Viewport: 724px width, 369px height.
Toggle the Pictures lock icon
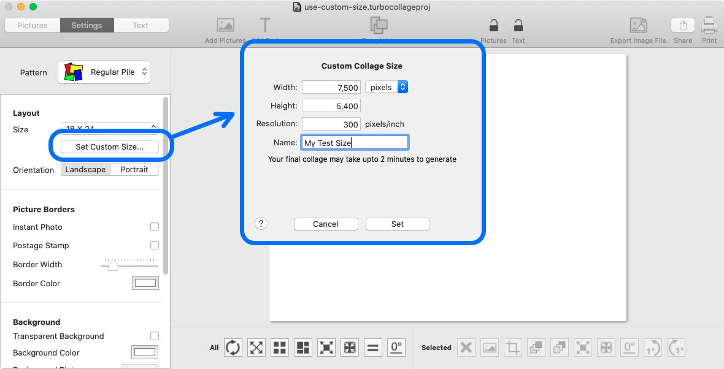pyautogui.click(x=493, y=25)
